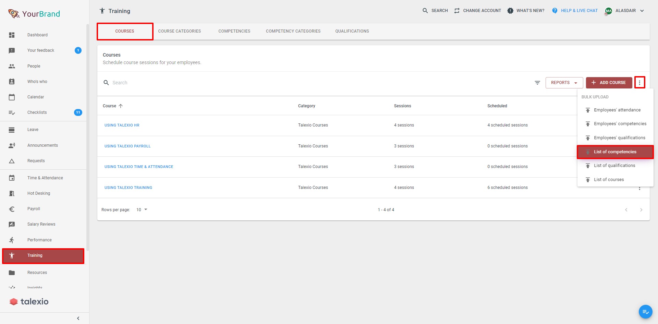Open the Salary Reviews icon
This screenshot has width=658, height=324.
pyautogui.click(x=12, y=224)
